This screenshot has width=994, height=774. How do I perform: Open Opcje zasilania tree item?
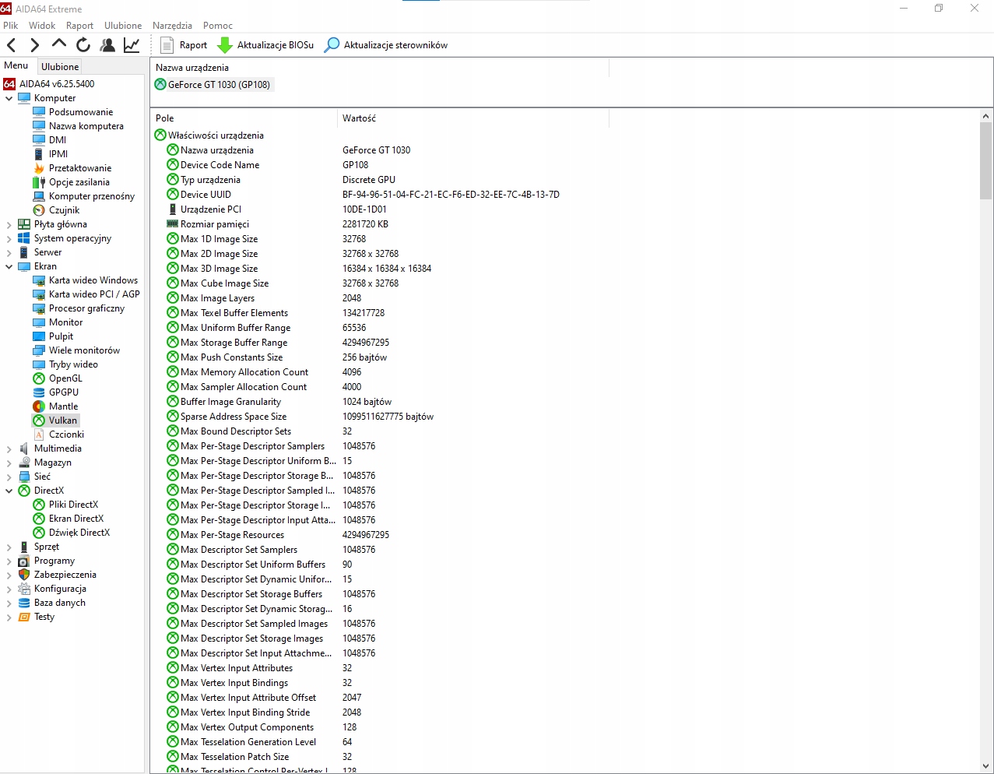(x=72, y=182)
